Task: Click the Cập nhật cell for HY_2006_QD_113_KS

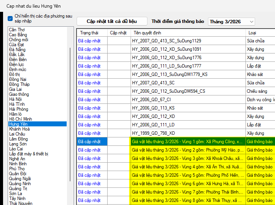Action: (x=119, y=108)
